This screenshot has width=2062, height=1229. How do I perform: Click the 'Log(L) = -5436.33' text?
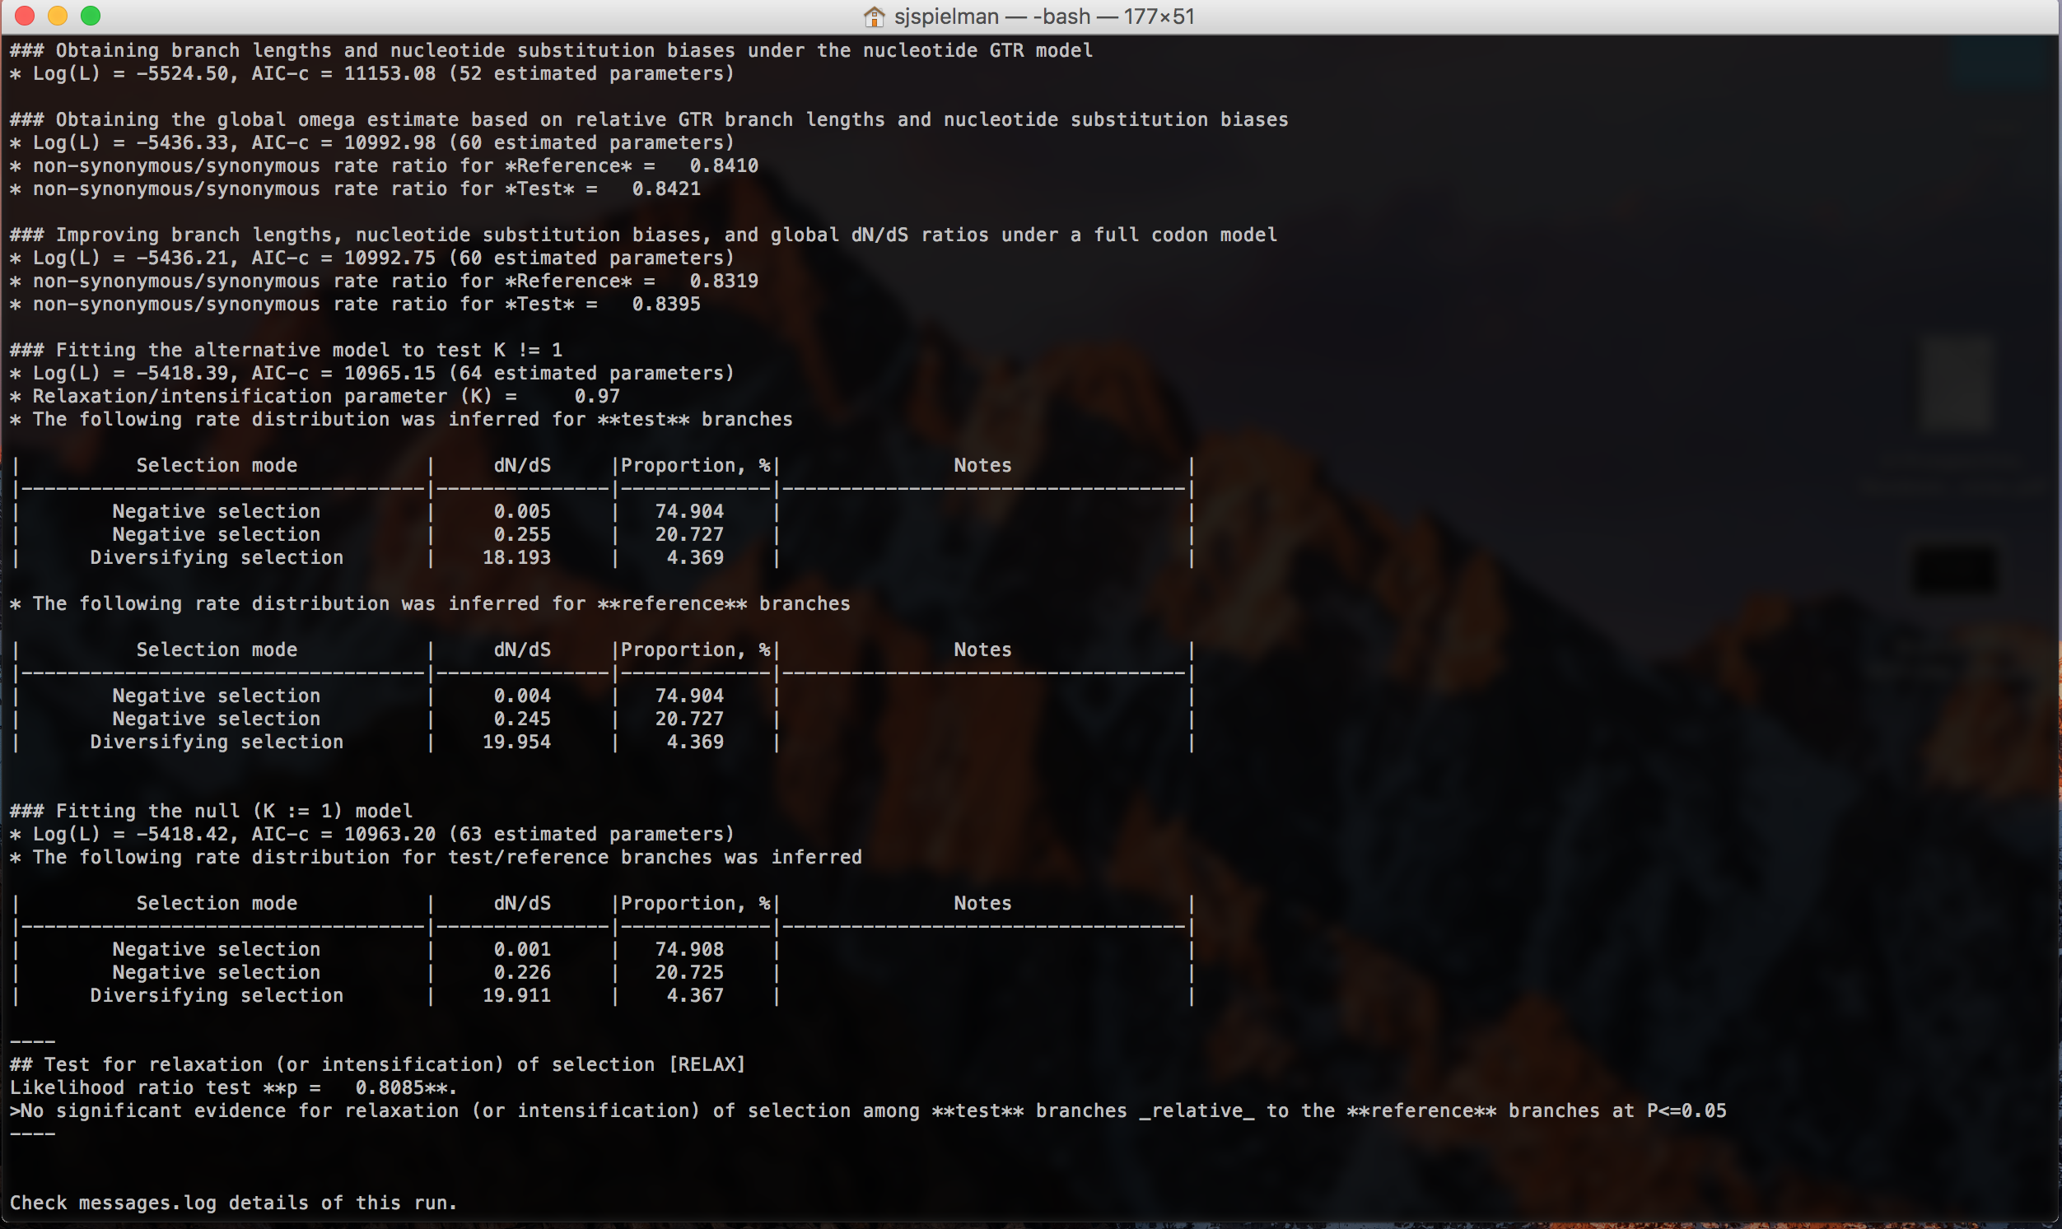pyautogui.click(x=130, y=142)
